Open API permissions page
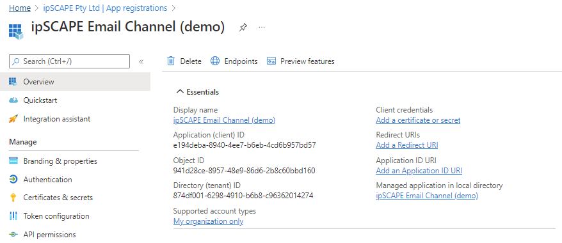Viewport: 562px width, 243px height. 49,235
